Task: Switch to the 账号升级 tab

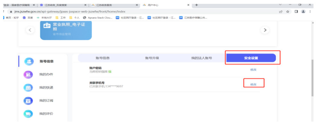Action: click(152, 58)
